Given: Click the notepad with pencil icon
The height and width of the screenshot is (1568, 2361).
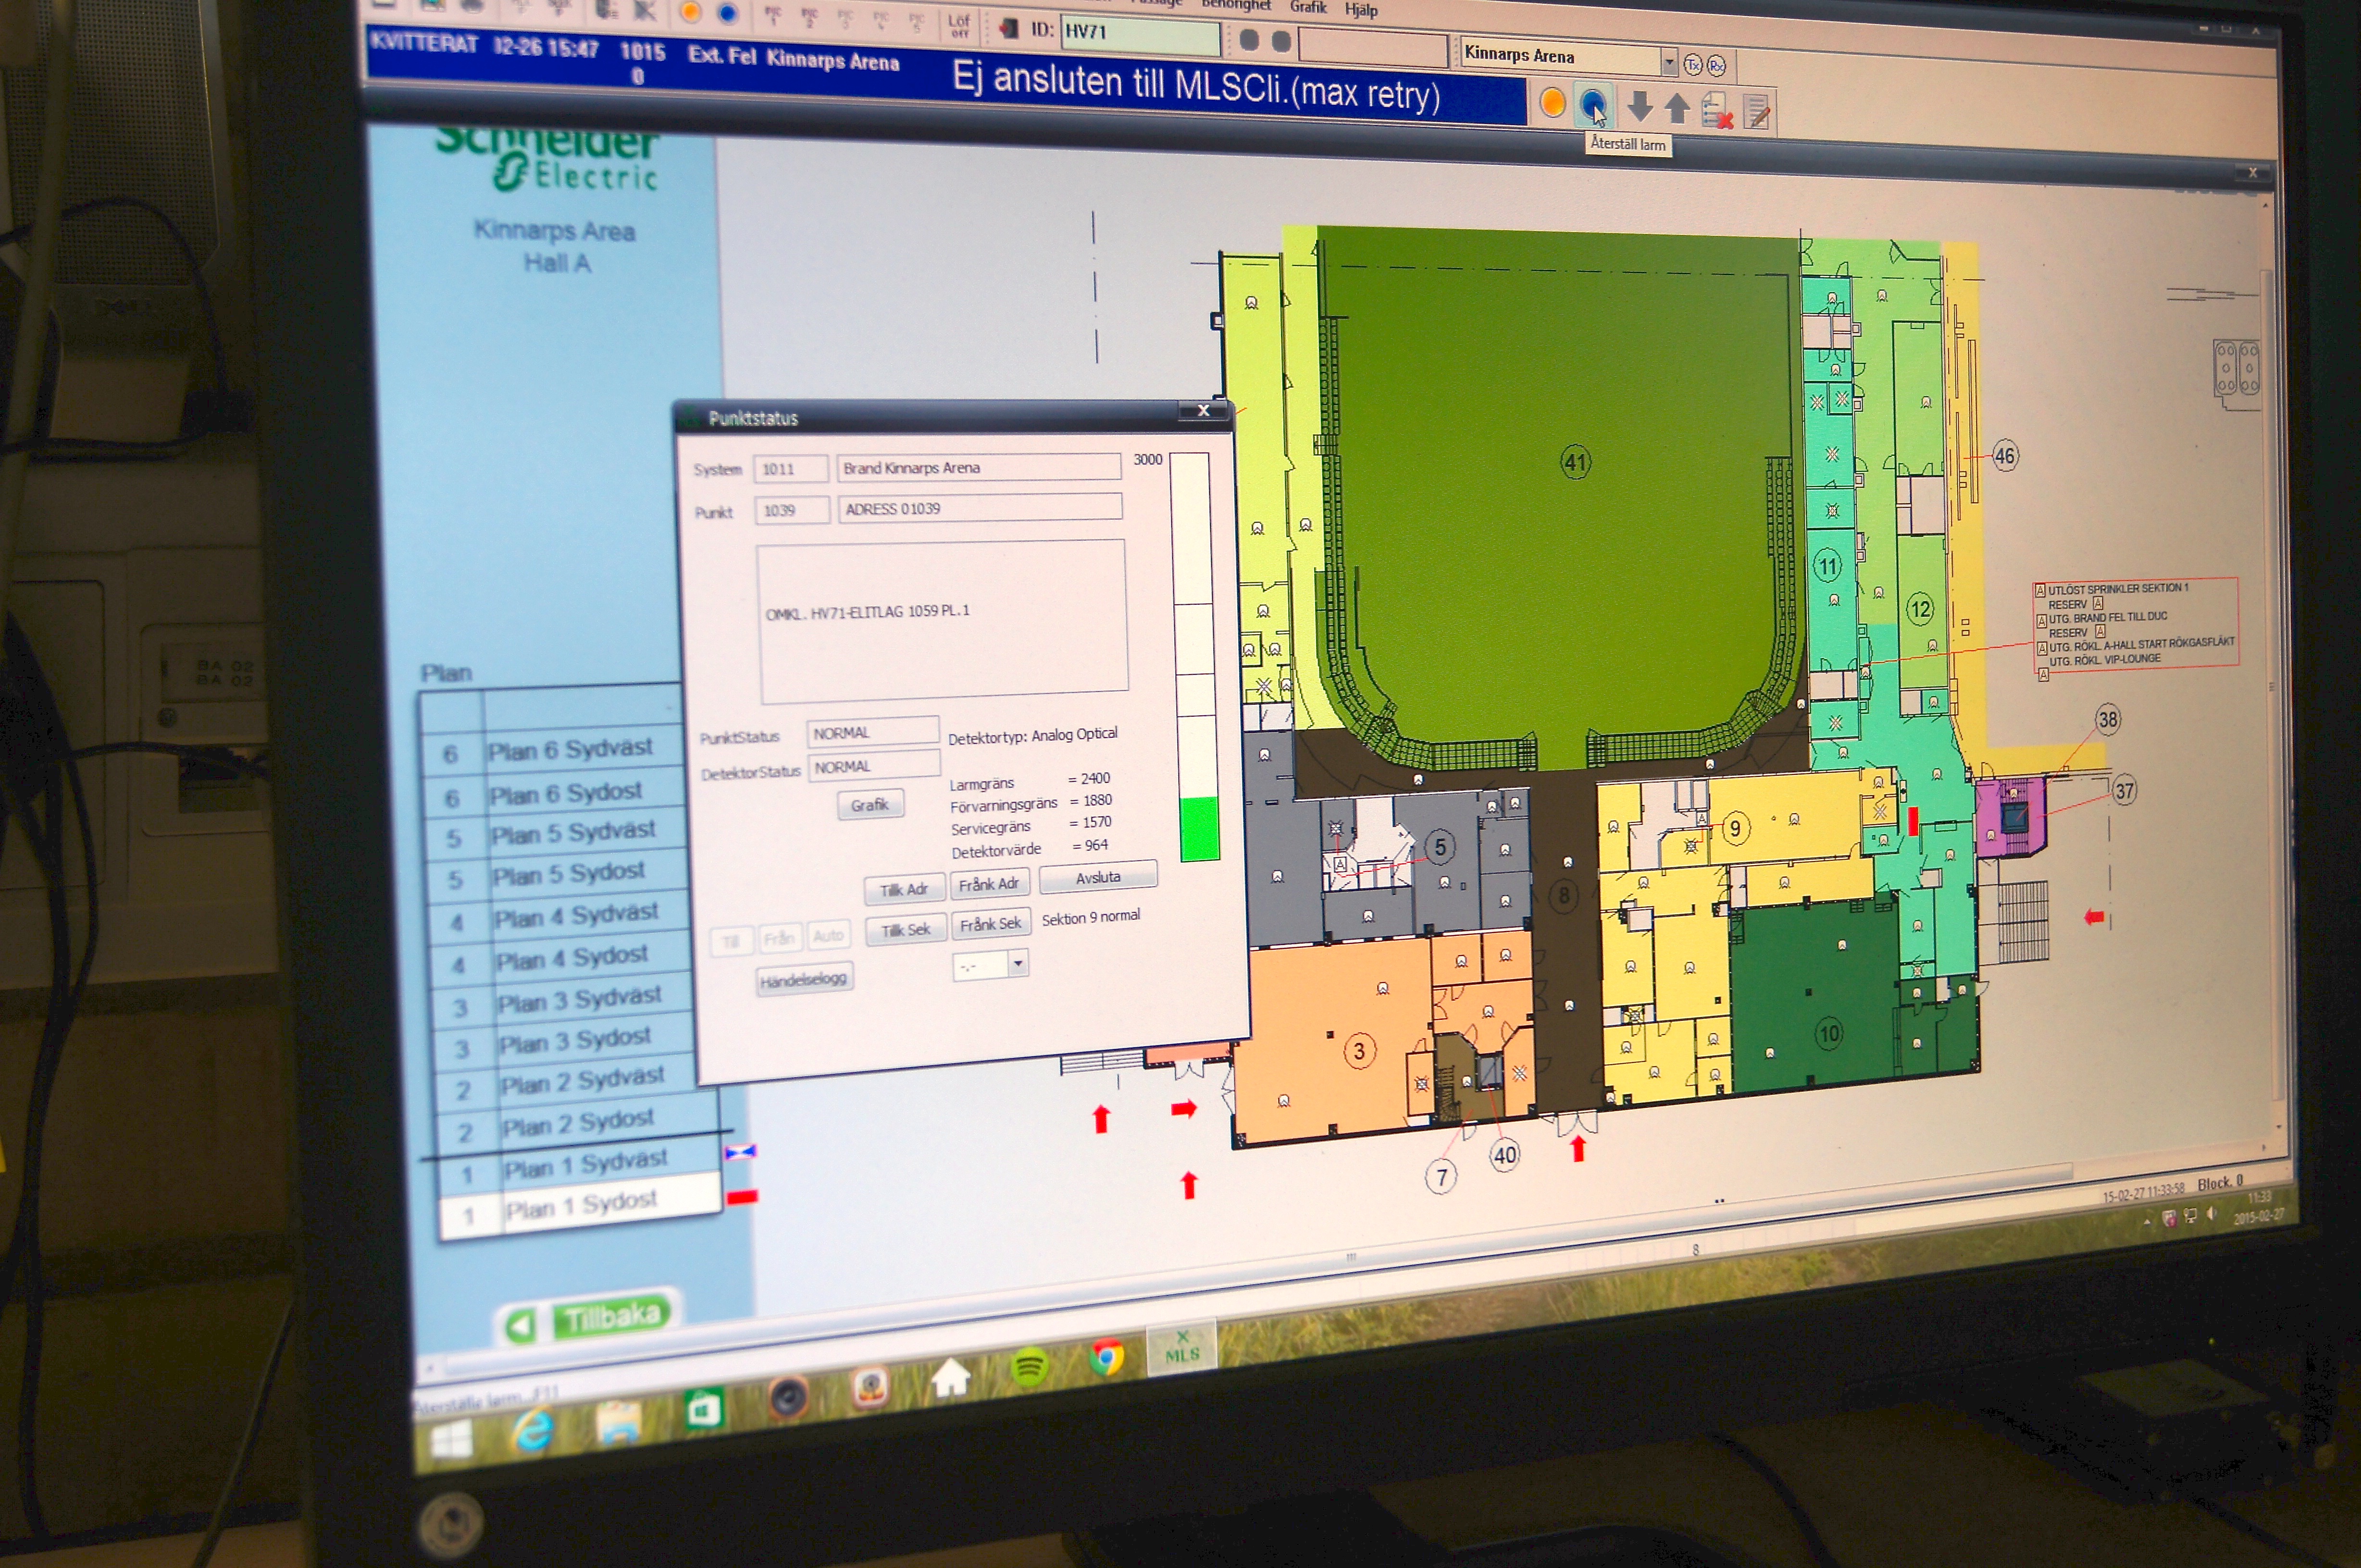Looking at the screenshot, I should click(1757, 111).
